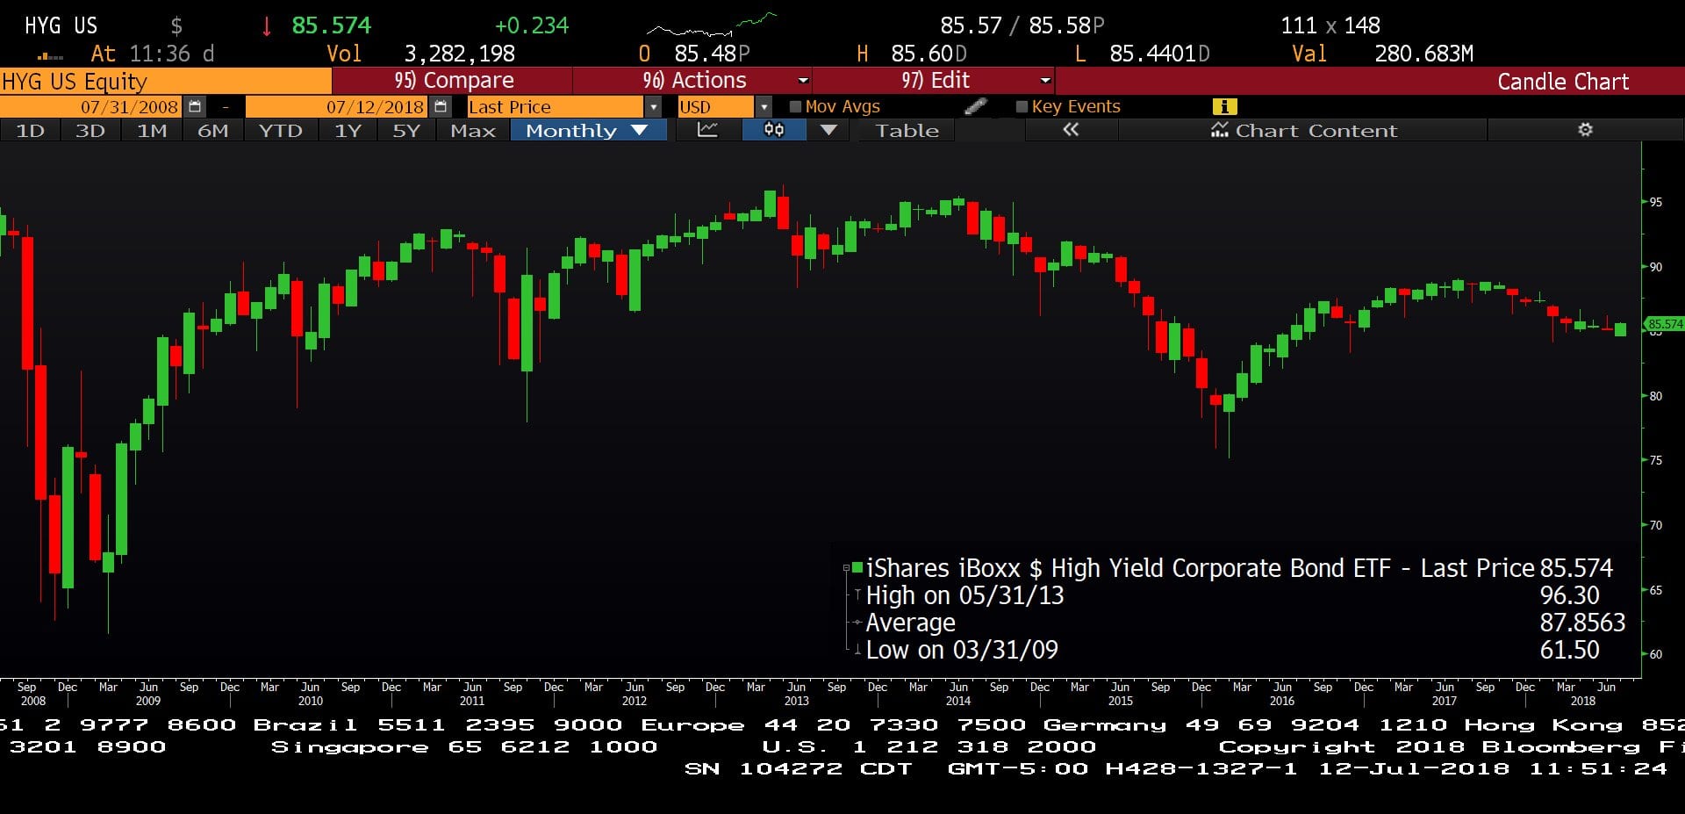Click the Val 280.683M figure
This screenshot has height=814, width=1685.
pos(1423,54)
